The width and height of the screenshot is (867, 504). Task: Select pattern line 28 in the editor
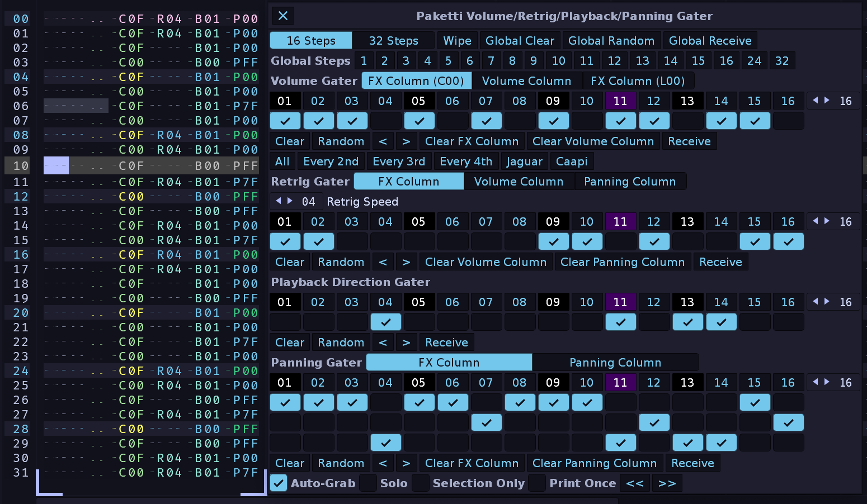click(x=21, y=429)
